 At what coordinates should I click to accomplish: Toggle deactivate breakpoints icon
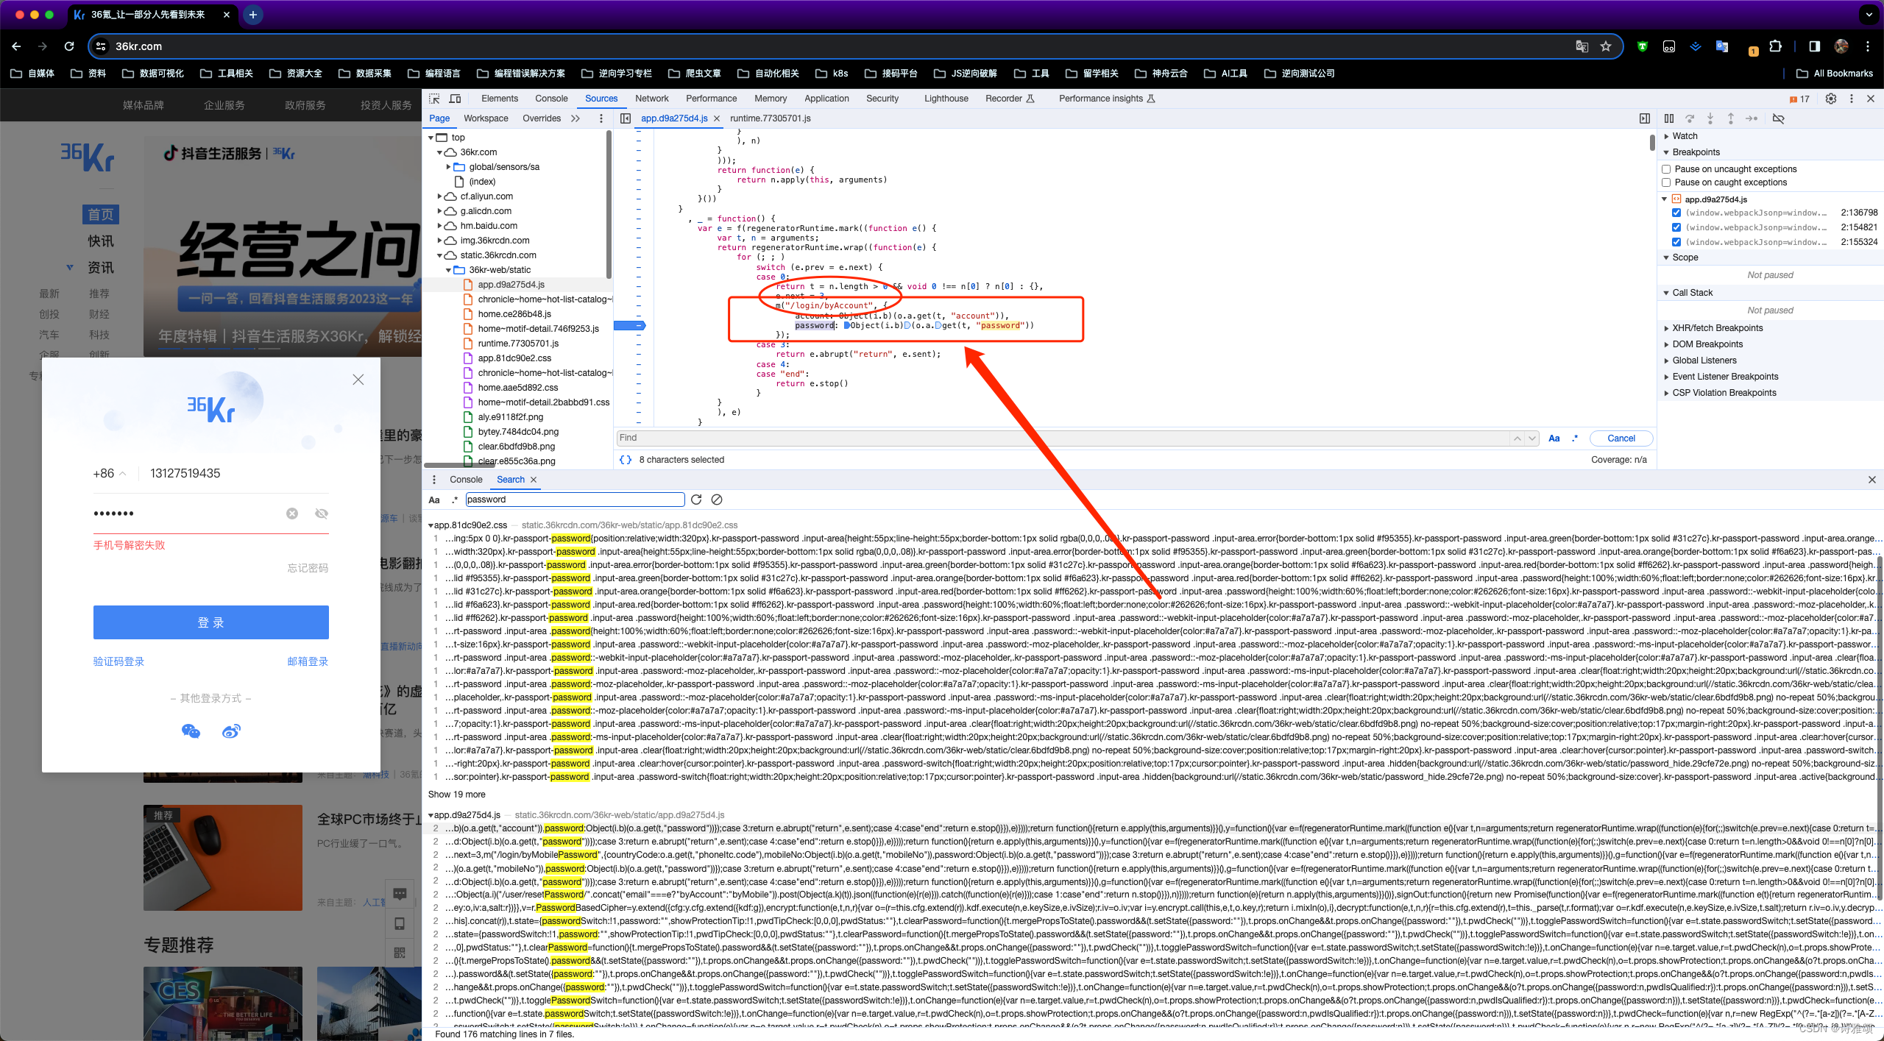tap(1779, 118)
